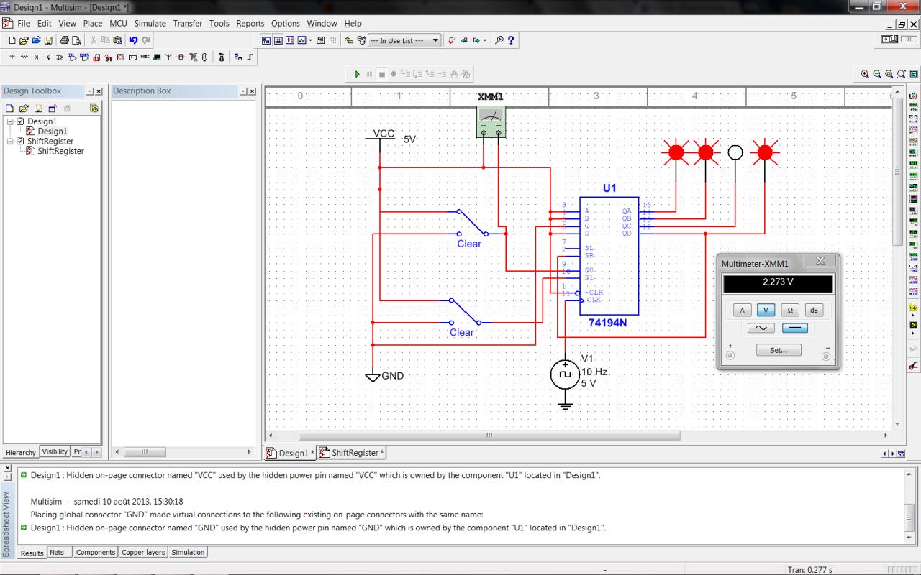Click the horizontal scrollbar below the schematic
This screenshot has width=921, height=575.
click(x=489, y=436)
